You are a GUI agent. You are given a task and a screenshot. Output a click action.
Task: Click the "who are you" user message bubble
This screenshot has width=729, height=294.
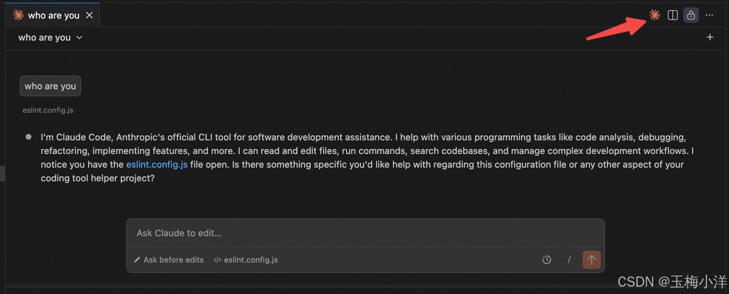coord(50,86)
